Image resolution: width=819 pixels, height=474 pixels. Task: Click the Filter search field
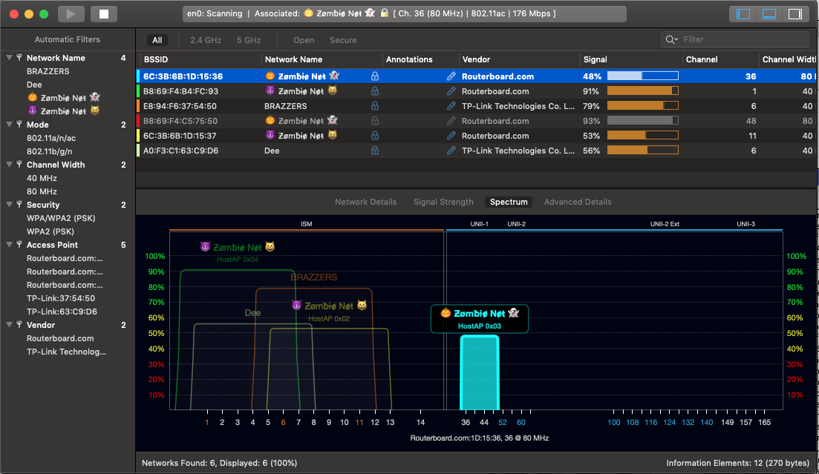735,39
